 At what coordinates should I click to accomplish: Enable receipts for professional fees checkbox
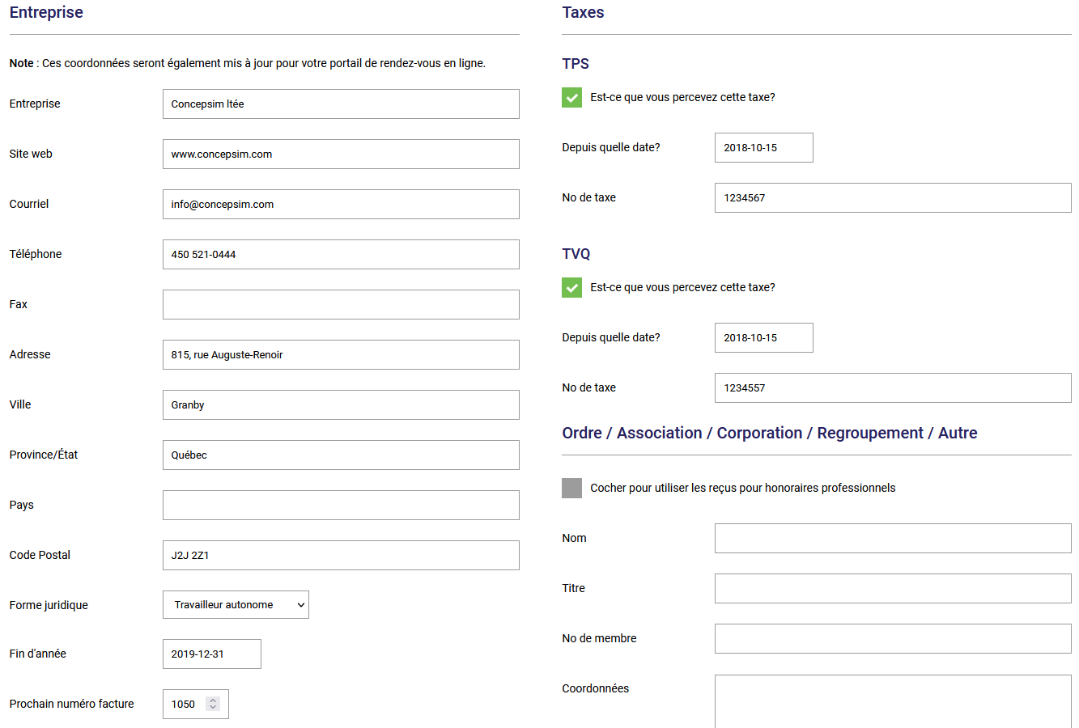[571, 488]
